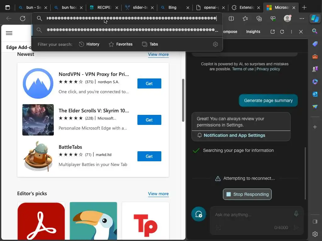322x241 pixels.
Task: Click the add-ons page vertical scrollbar
Action: (183, 100)
